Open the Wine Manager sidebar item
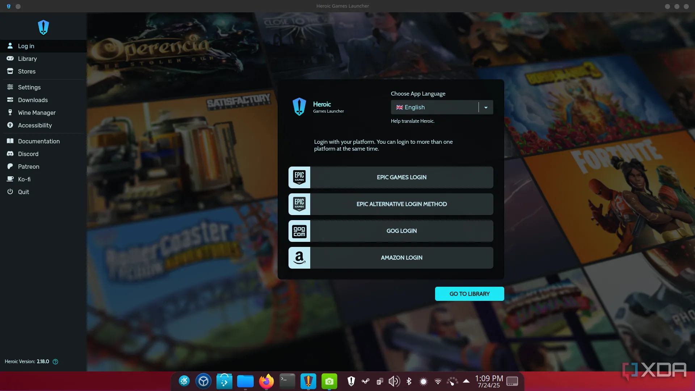The image size is (695, 391). pyautogui.click(x=43, y=113)
